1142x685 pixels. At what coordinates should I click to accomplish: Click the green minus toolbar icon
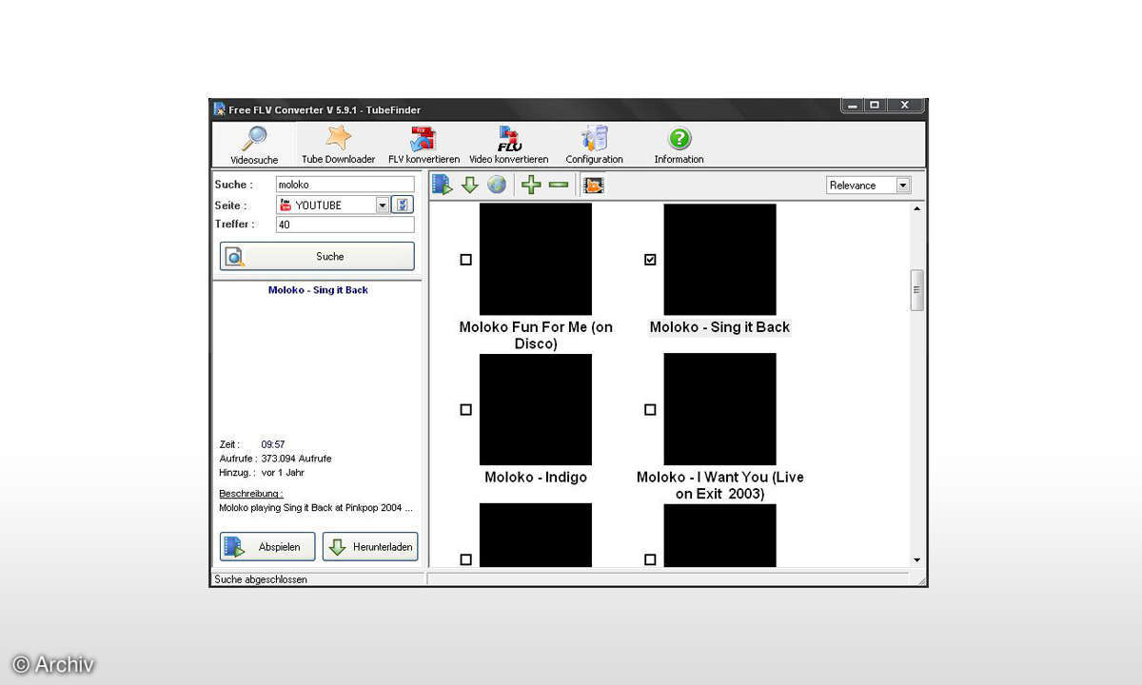[559, 185]
